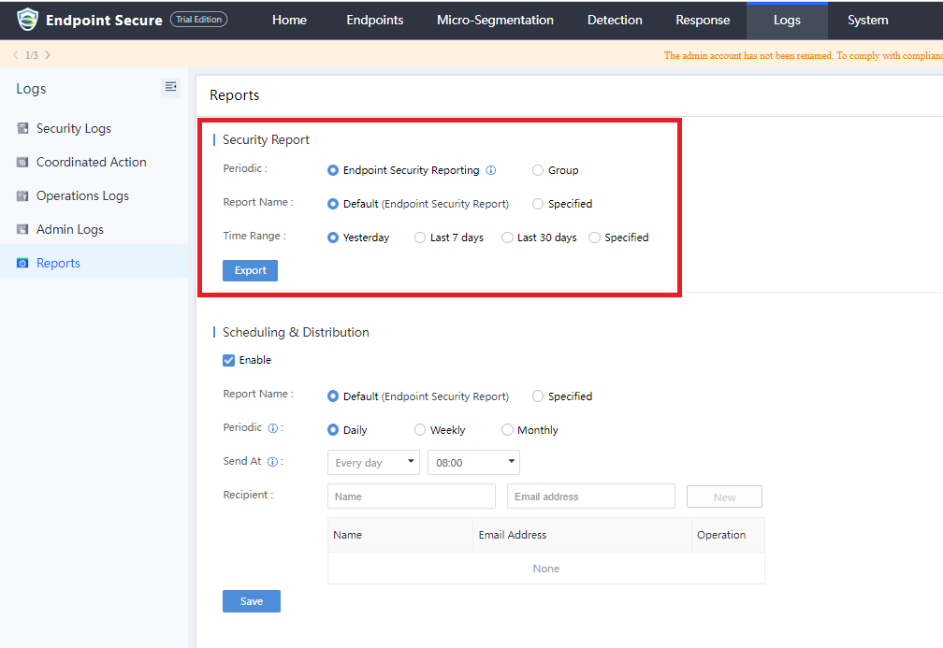Collapse the Logs sidebar menu icon
This screenshot has height=648, width=943.
point(171,87)
